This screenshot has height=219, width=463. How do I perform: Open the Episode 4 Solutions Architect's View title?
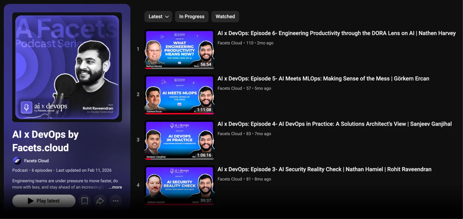(335, 124)
